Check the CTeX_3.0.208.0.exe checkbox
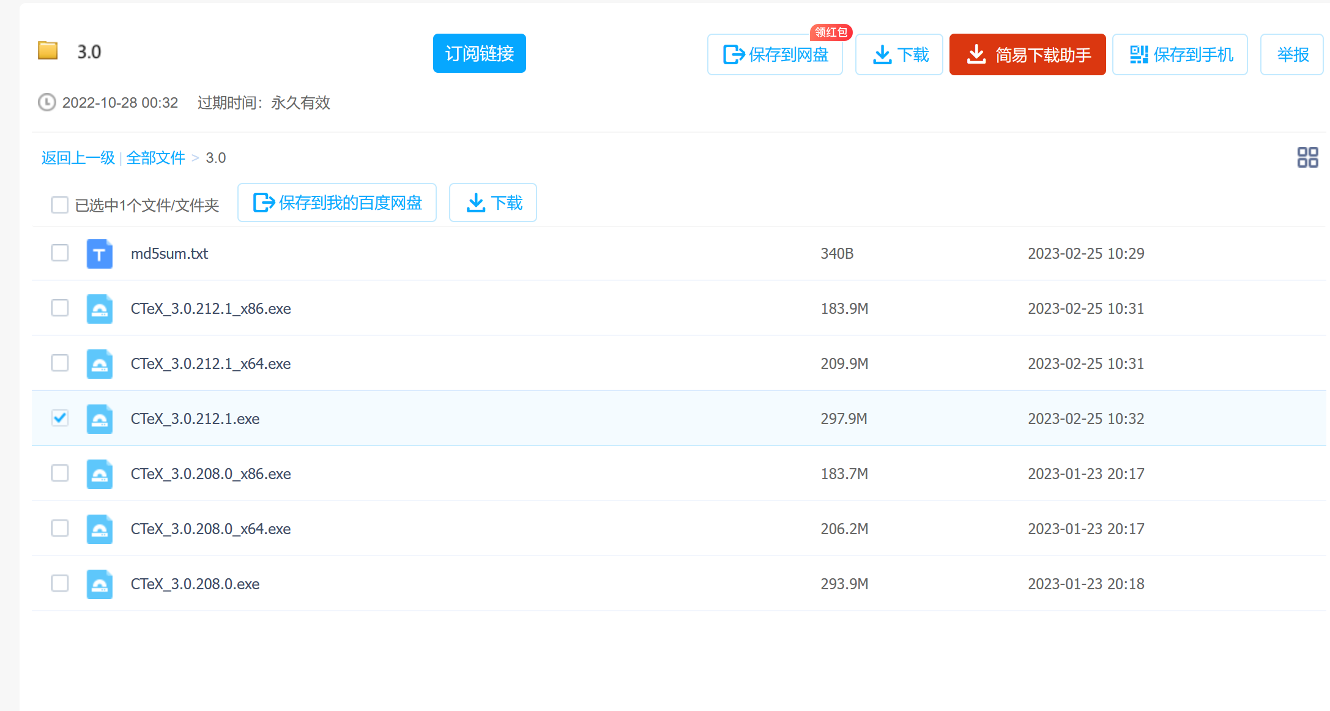The width and height of the screenshot is (1330, 711). [60, 583]
